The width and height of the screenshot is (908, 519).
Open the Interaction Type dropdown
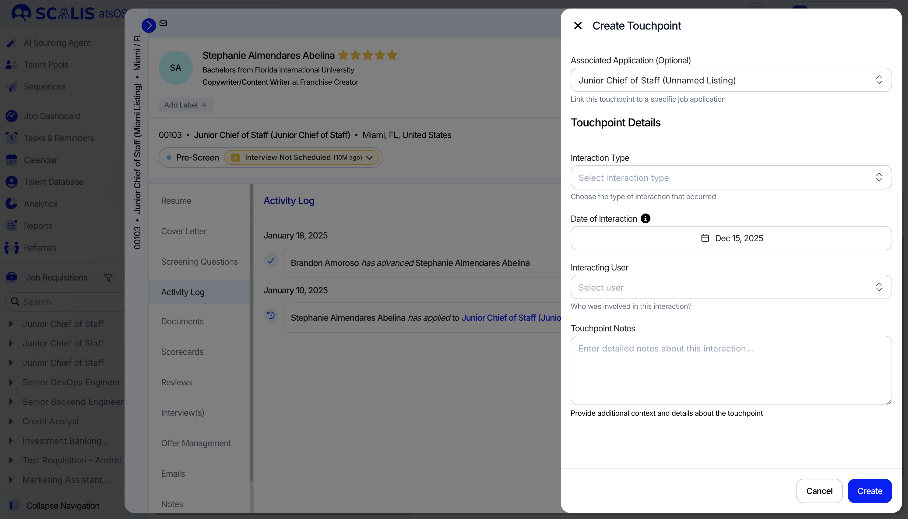click(731, 178)
